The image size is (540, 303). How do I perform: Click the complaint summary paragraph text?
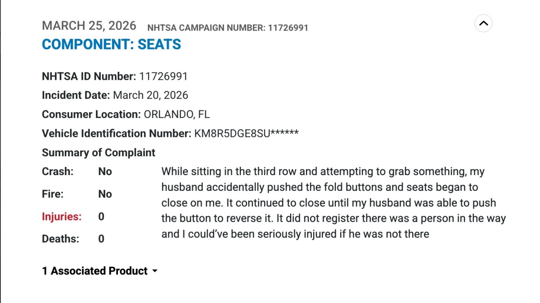point(333,202)
